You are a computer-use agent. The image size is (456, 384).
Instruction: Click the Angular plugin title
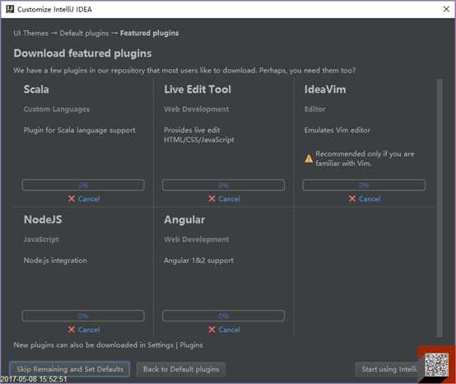[184, 220]
